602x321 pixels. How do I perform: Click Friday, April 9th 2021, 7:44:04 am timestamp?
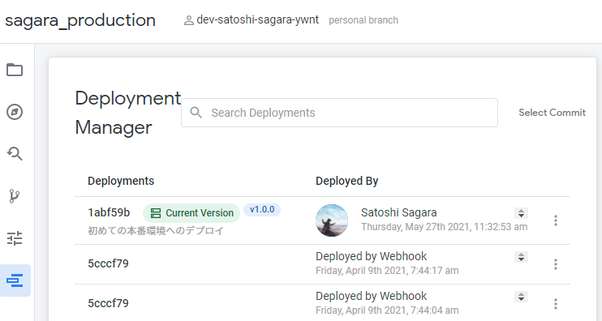(x=387, y=310)
